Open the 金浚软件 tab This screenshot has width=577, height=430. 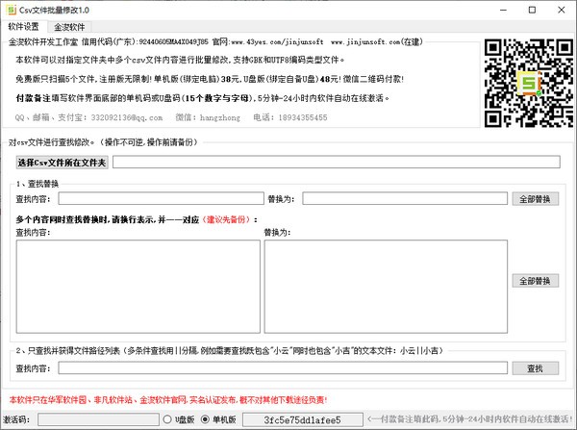tap(69, 27)
